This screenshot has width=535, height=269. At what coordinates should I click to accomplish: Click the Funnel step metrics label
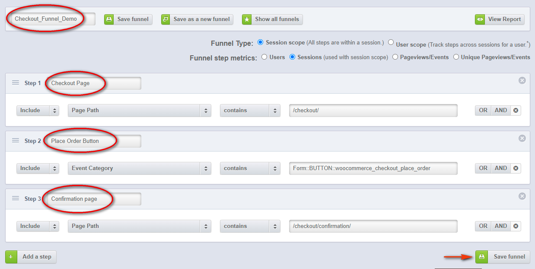223,58
